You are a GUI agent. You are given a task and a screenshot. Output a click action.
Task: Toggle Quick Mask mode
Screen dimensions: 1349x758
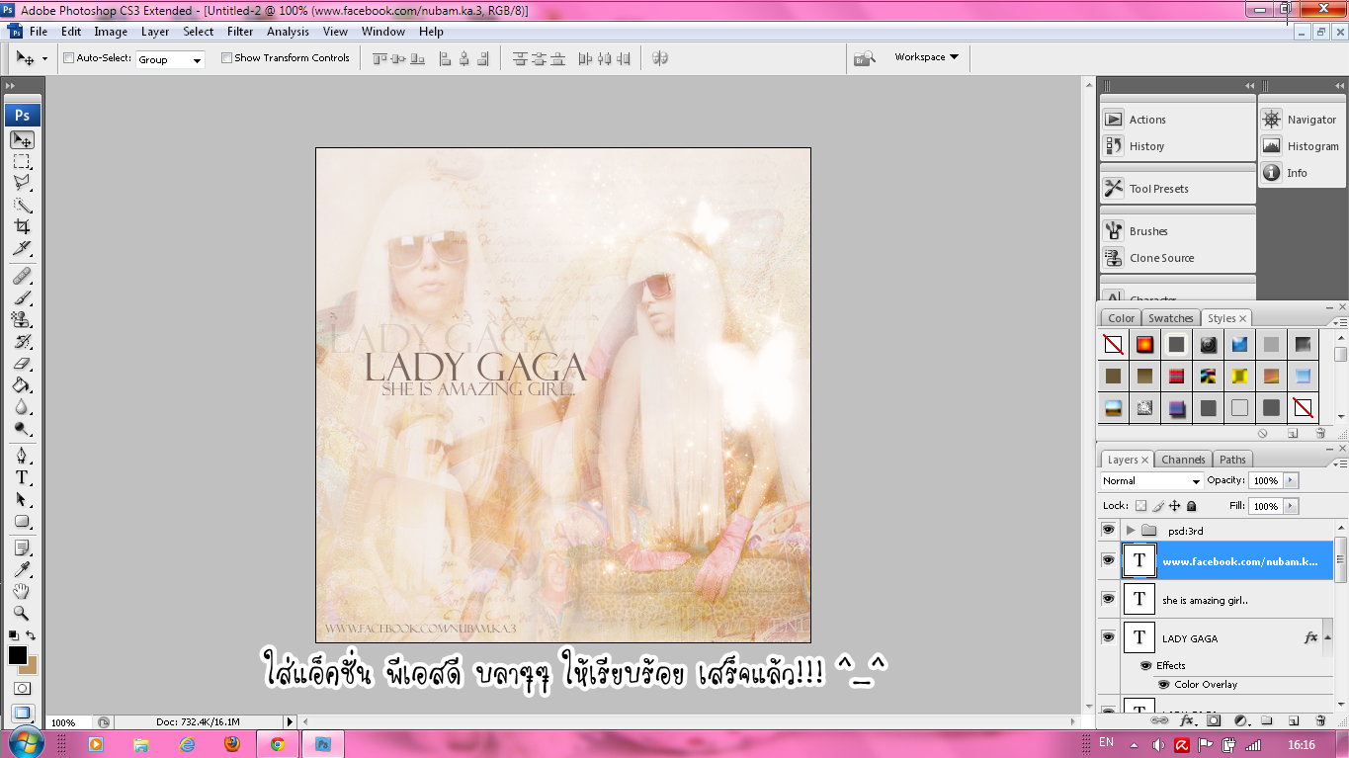pyautogui.click(x=22, y=689)
